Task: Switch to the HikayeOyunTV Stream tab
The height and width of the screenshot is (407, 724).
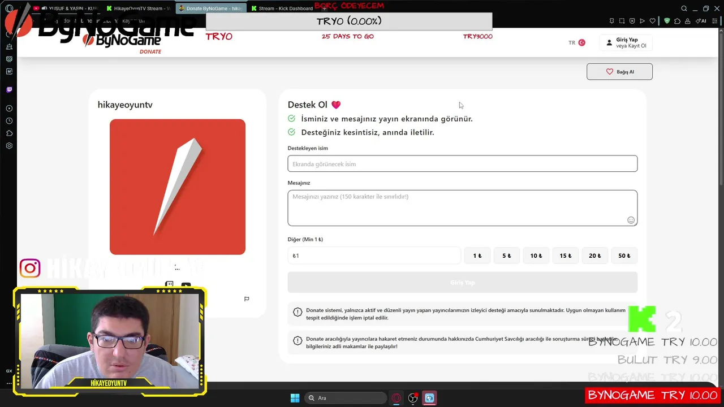Action: pyautogui.click(x=138, y=8)
